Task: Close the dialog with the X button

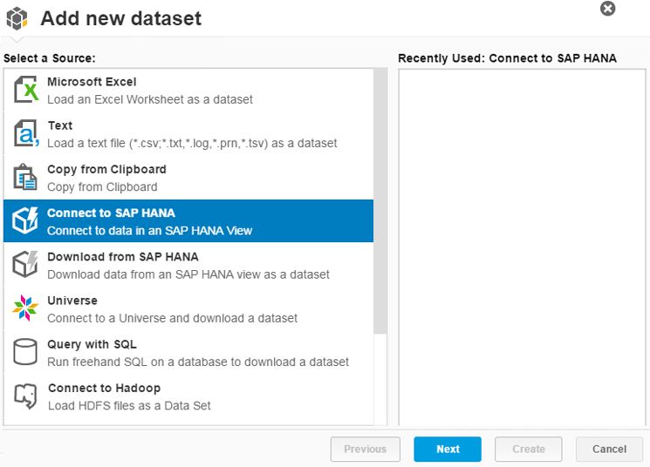Action: coord(608,9)
